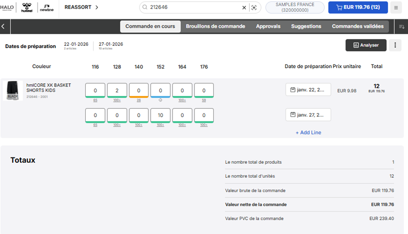
Task: Click the barcode scan icon in search bar
Action: click(254, 8)
